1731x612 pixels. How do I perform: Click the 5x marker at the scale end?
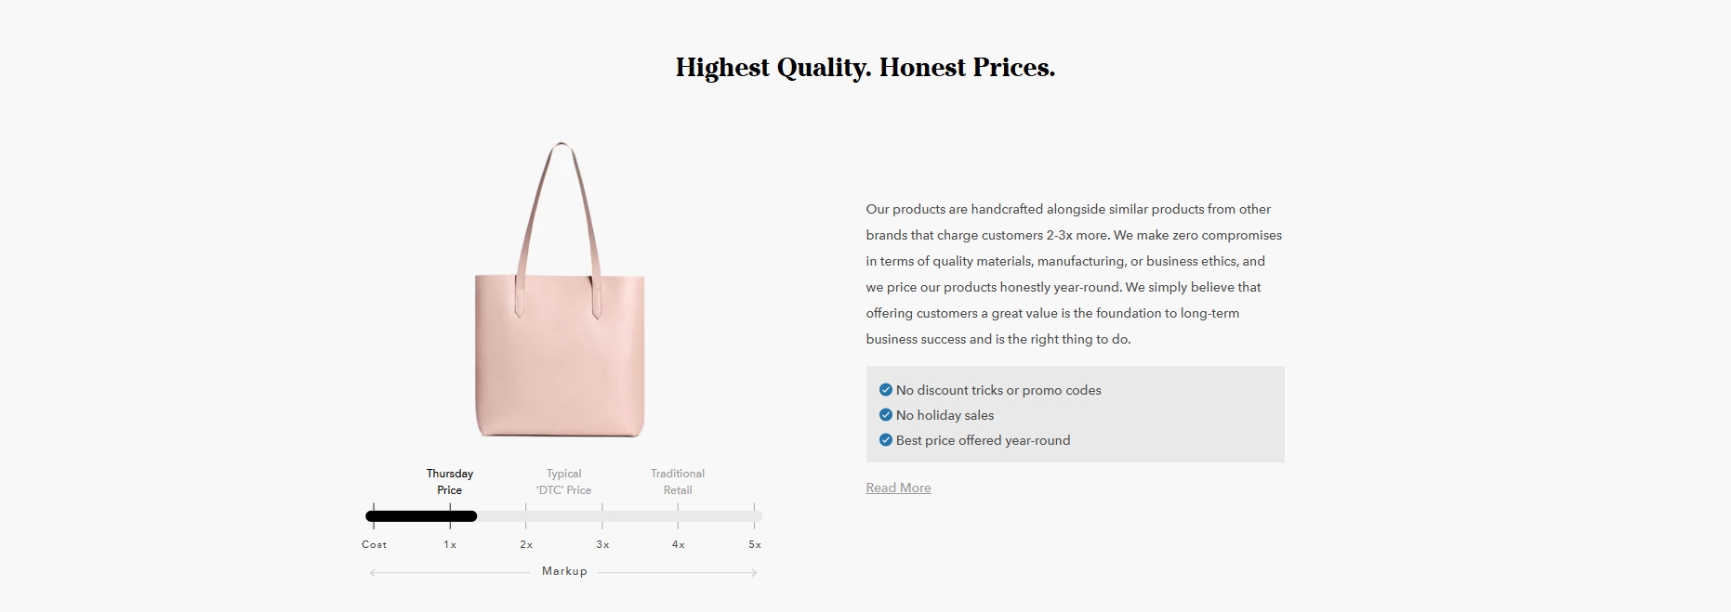pos(755,544)
